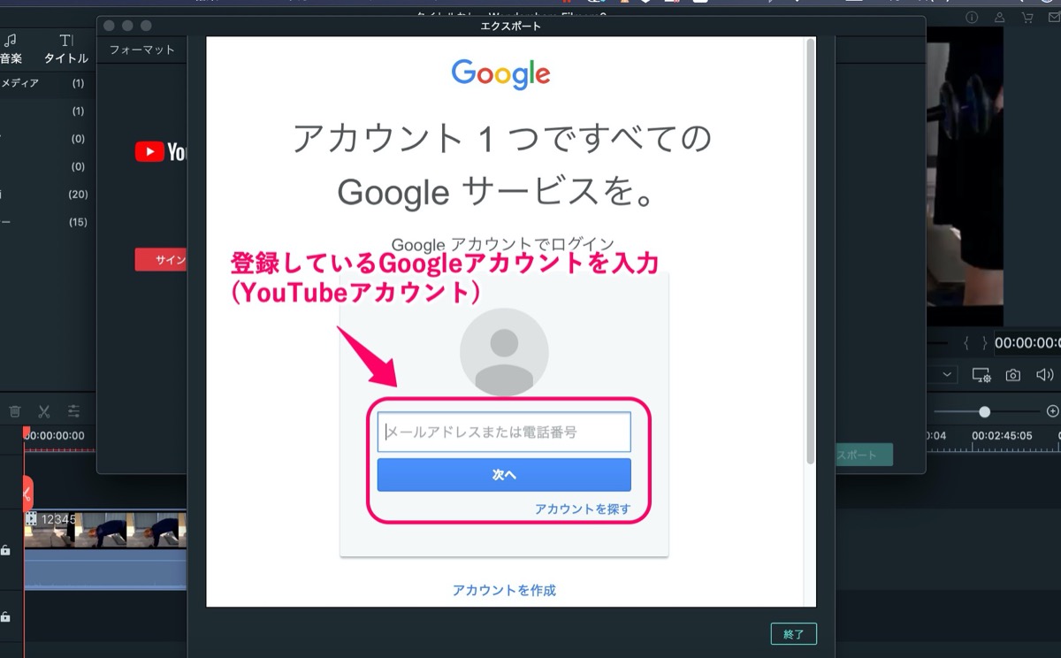Click the red サイン sign-in button
Viewport: 1061px width, 658px height.
coord(161,260)
